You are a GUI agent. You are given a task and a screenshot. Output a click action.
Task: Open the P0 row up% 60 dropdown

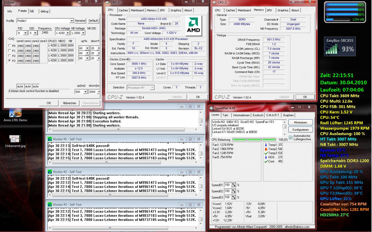click(x=87, y=48)
